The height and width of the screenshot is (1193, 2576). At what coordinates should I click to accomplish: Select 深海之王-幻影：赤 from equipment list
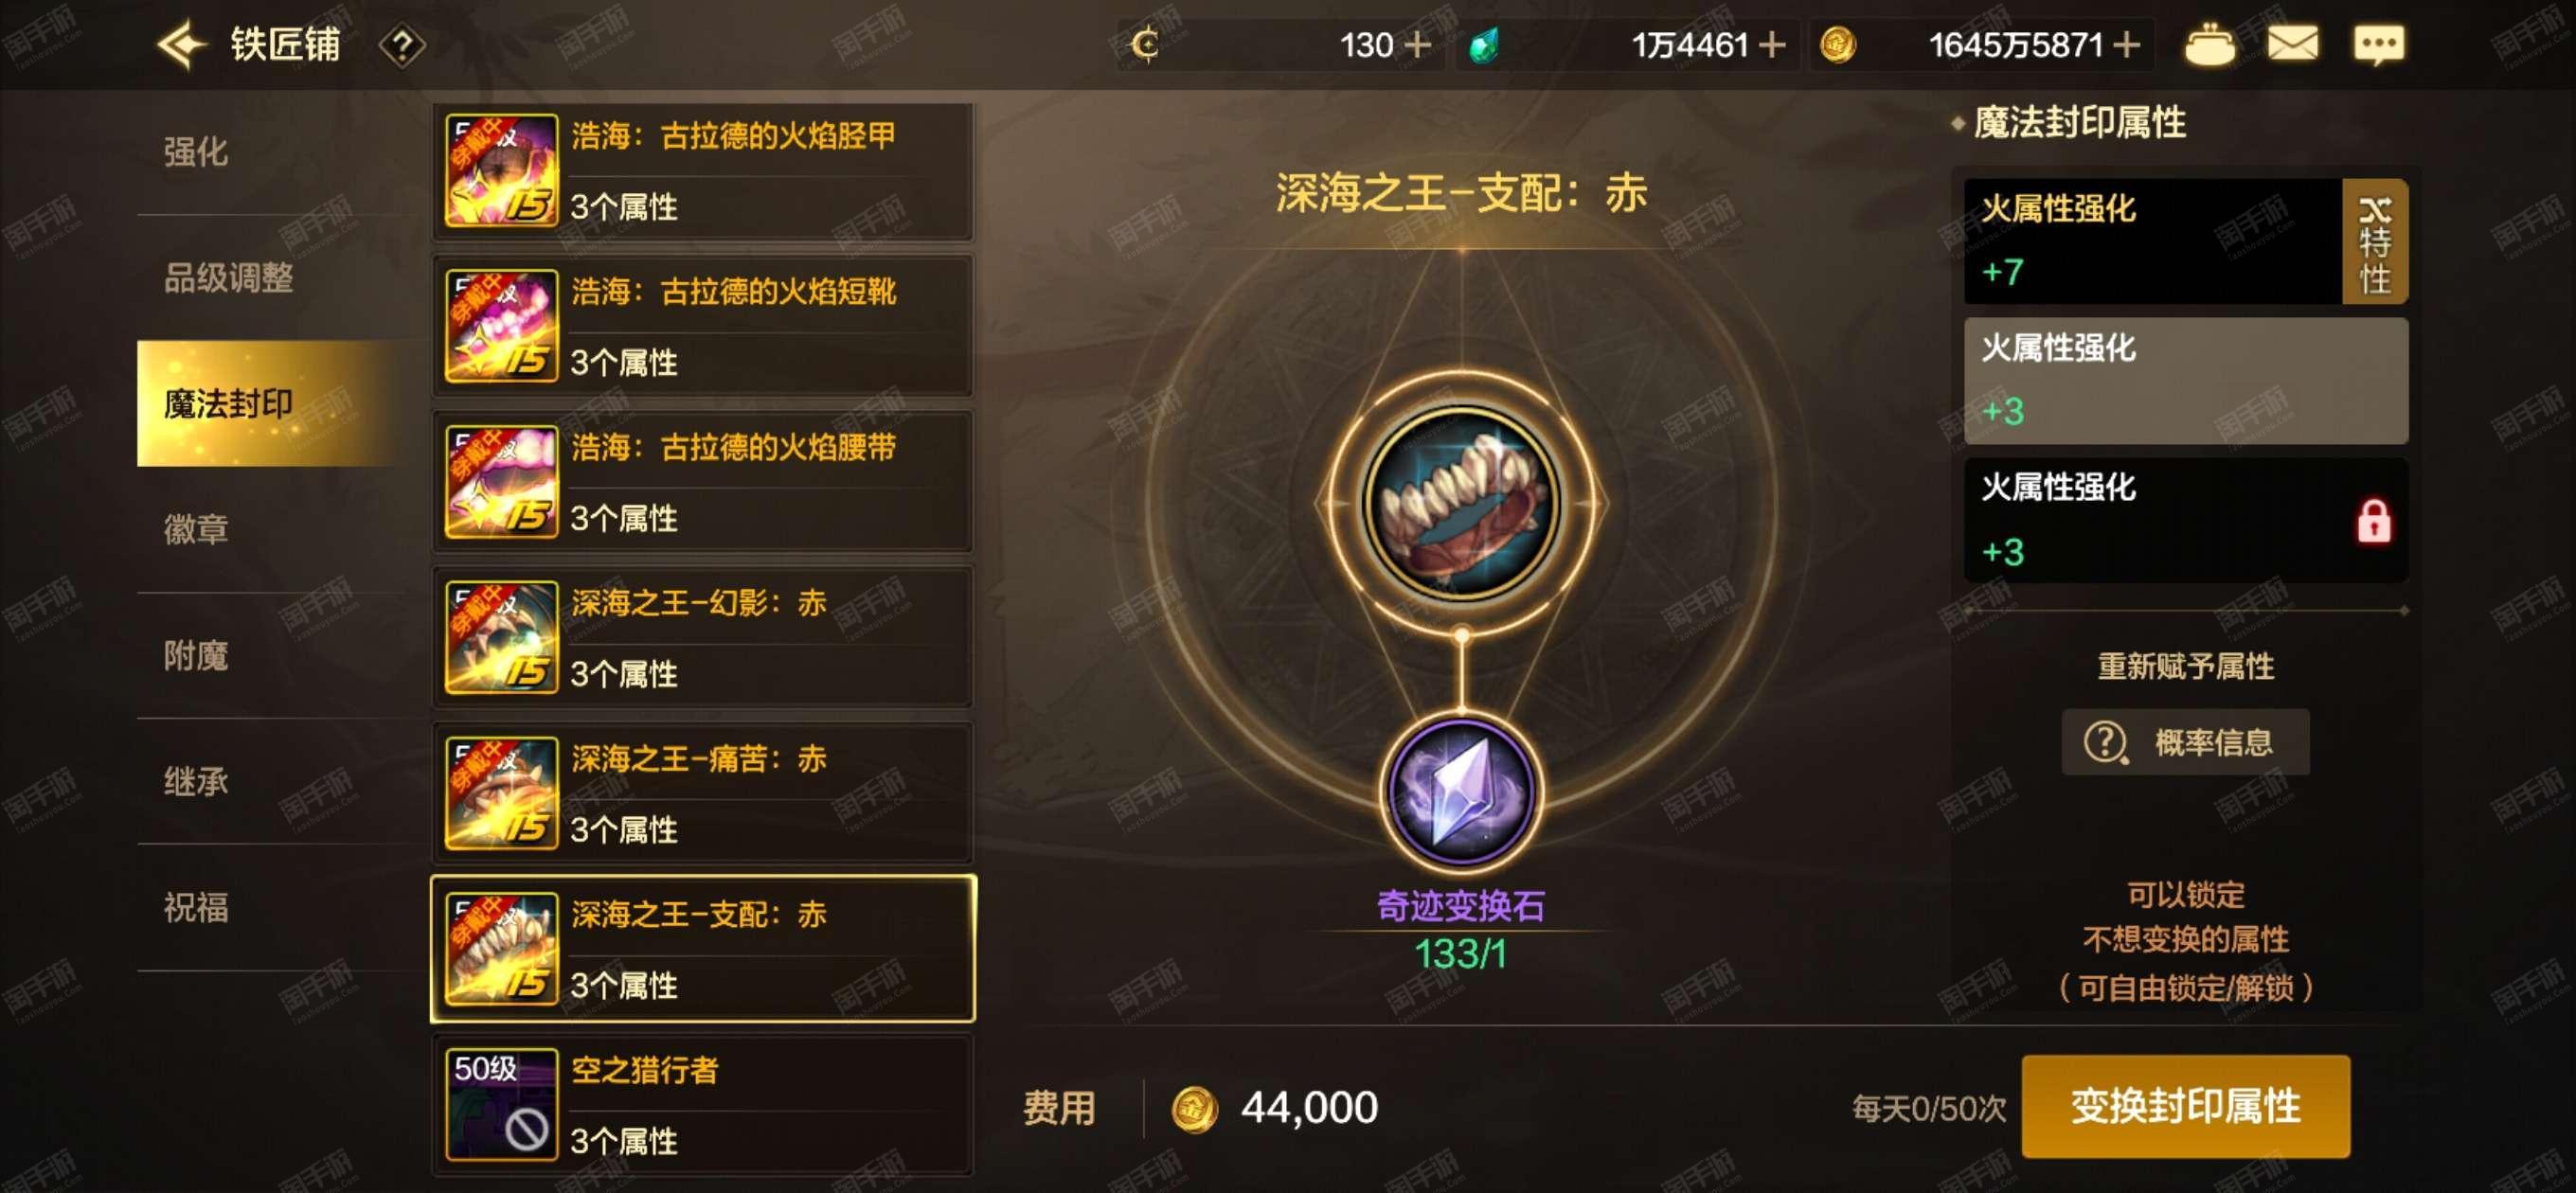(703, 637)
